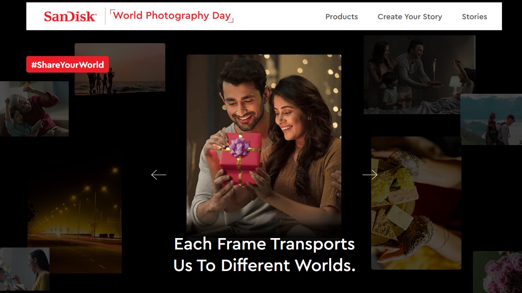This screenshot has width=522, height=293.
Task: Select the family birthday cake celebration photo
Action: coord(419,75)
